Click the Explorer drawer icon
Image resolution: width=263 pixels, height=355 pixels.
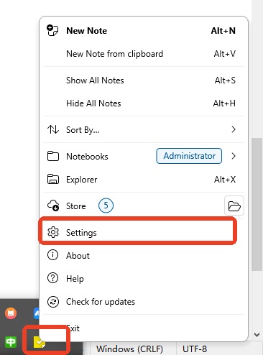coord(53,179)
